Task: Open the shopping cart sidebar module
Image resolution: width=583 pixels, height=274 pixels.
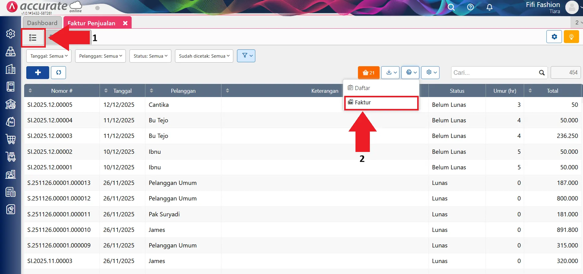Action: tap(11, 139)
